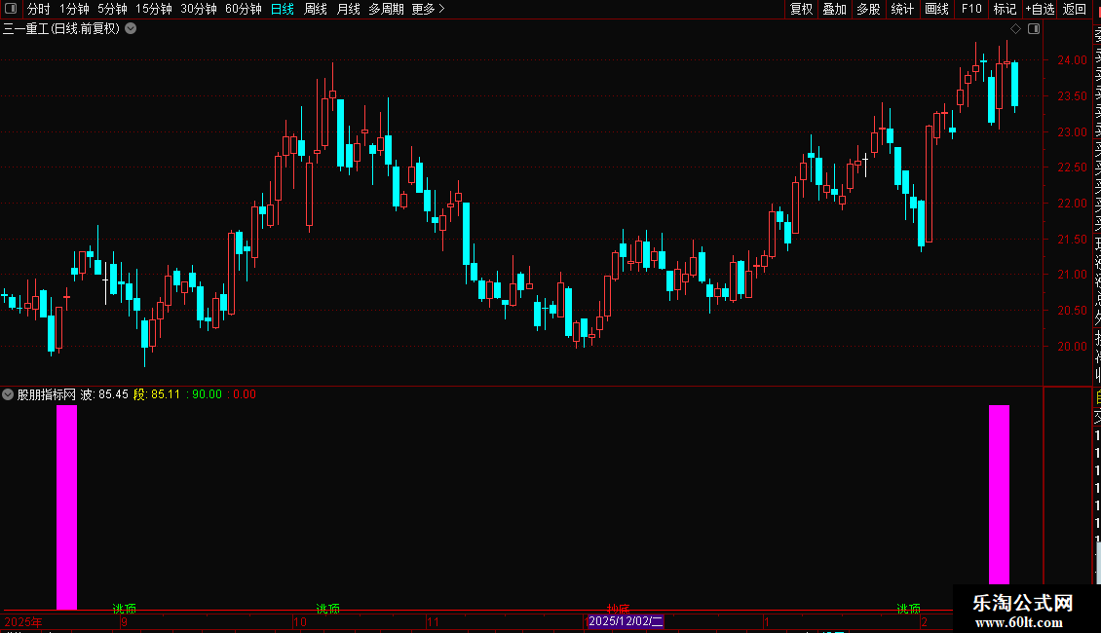Toggle the right side panel icon
This screenshot has width=1101, height=633.
pos(1034,29)
